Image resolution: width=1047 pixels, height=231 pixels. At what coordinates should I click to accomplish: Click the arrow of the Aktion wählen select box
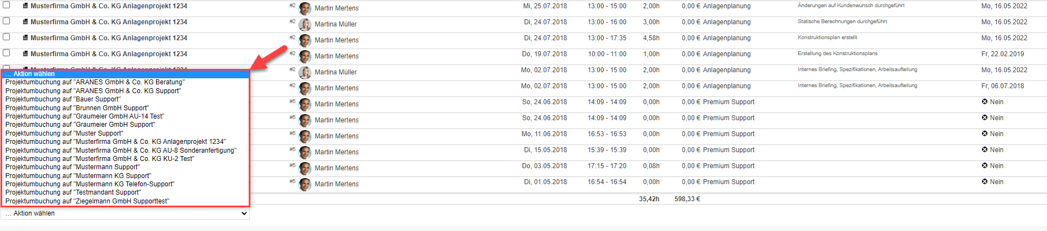[244, 213]
